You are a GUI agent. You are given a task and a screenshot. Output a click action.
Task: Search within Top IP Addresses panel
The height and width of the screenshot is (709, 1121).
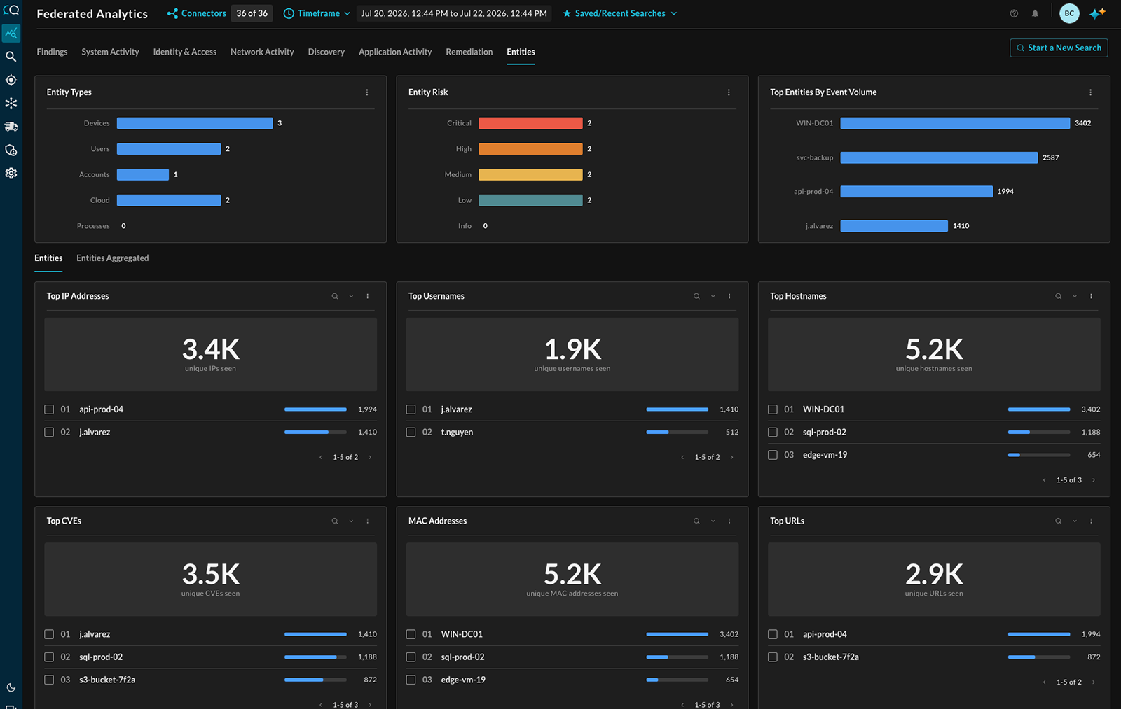335,296
